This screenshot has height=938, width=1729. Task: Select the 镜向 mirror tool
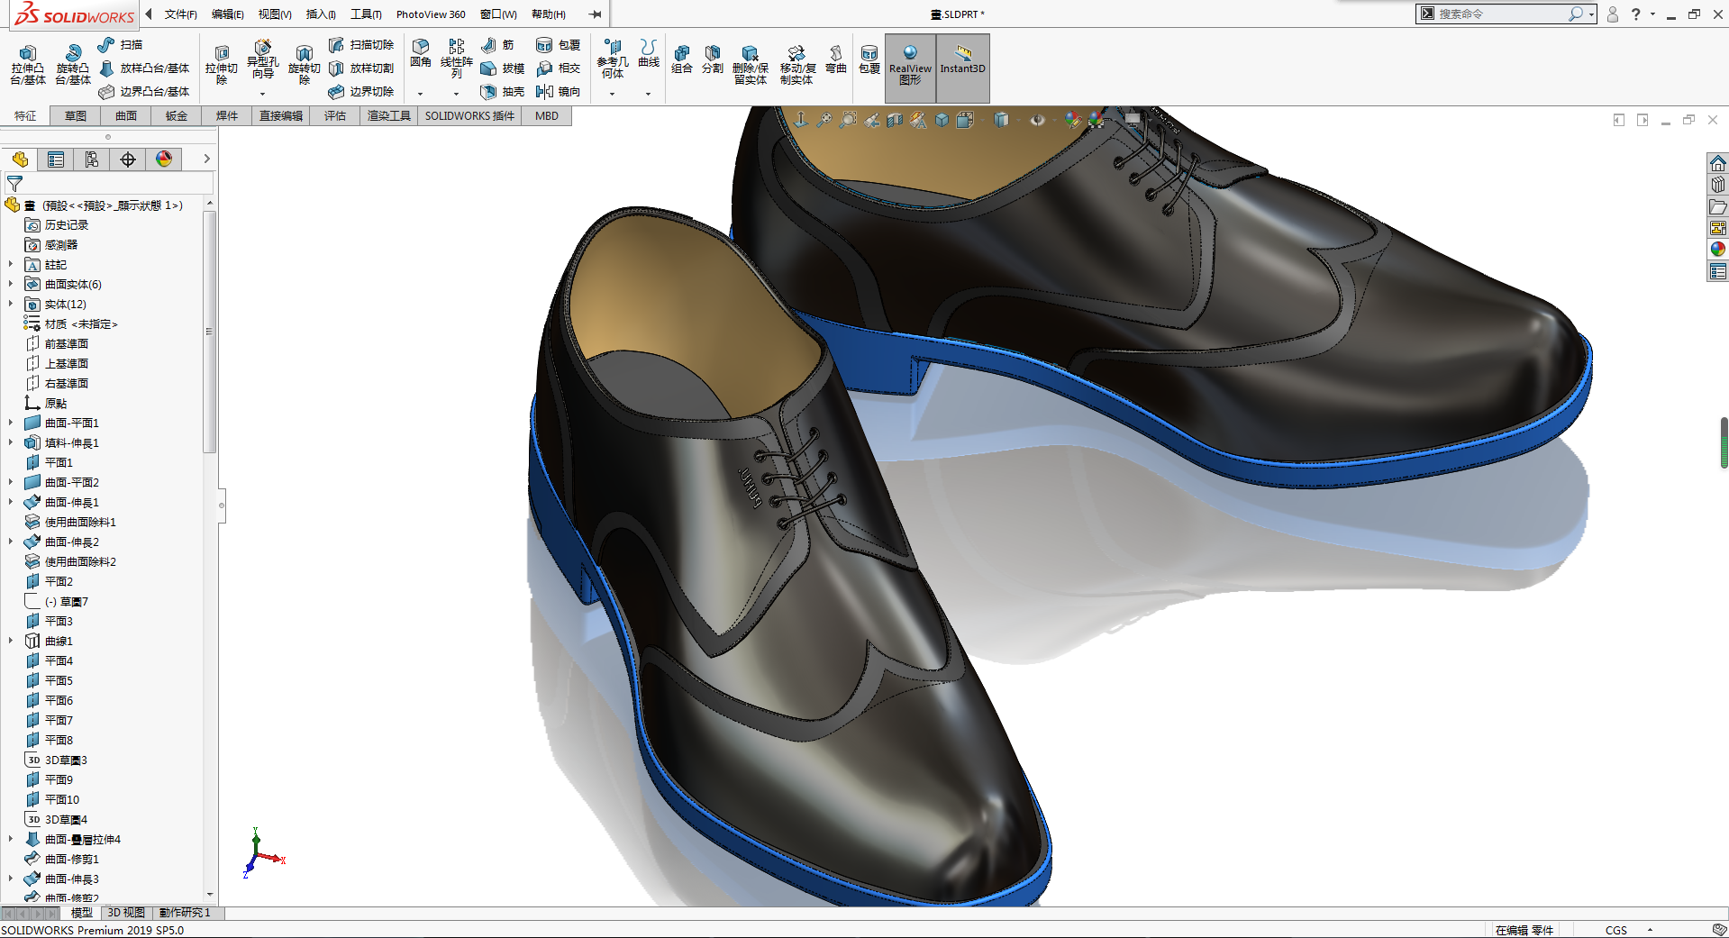pyautogui.click(x=558, y=91)
